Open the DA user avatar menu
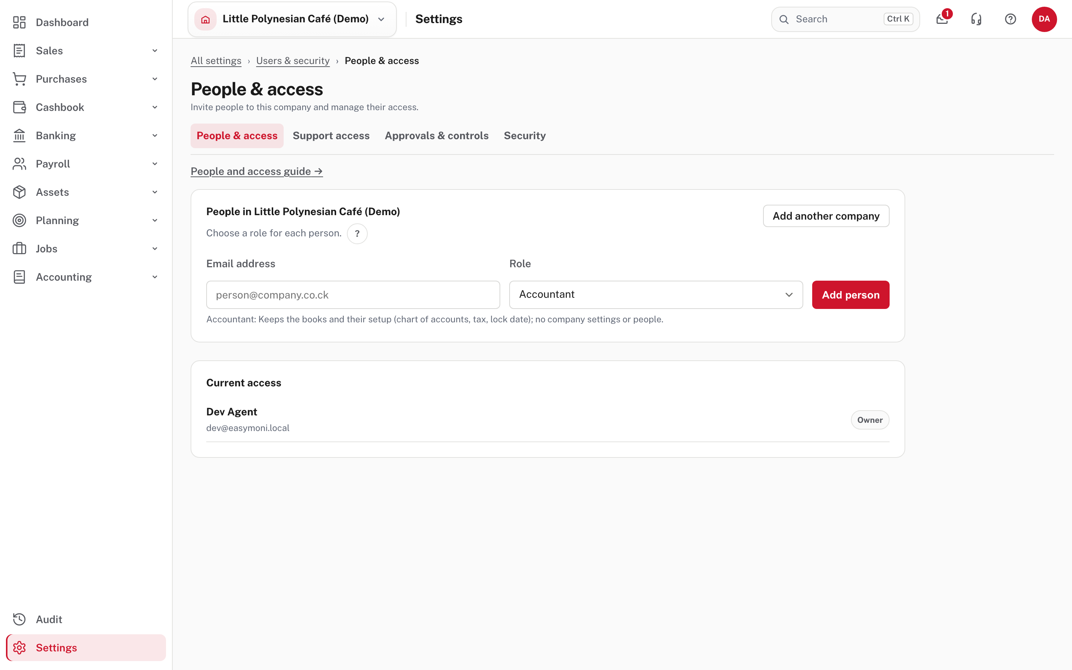Screen dimensions: 1072x670 pyautogui.click(x=1044, y=19)
